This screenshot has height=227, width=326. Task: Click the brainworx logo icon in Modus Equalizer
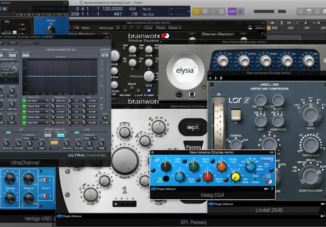165,36
